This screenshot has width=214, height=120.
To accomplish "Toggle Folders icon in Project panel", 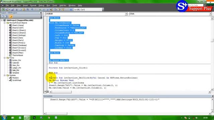I will click(x=11, y=16).
